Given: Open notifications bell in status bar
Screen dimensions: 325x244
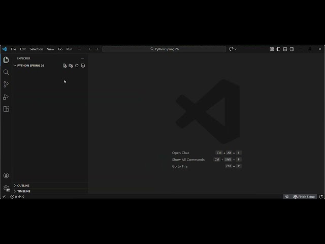Looking at the screenshot, I should point(321,197).
